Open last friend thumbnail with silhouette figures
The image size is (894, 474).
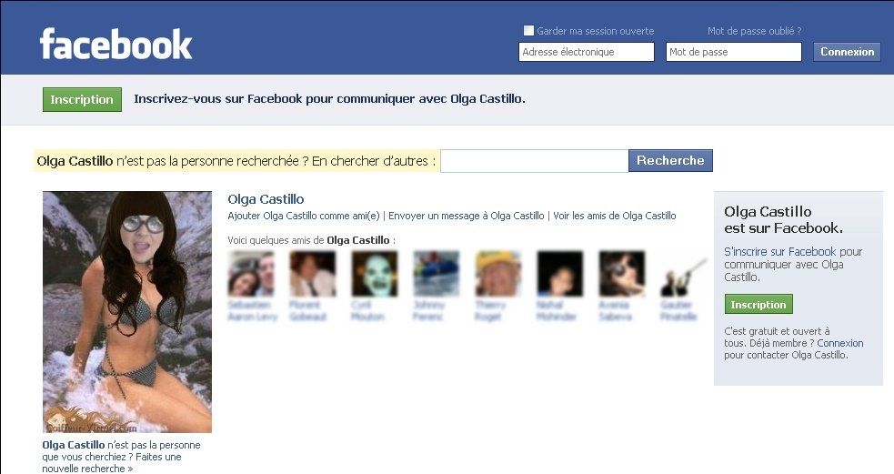(x=684, y=274)
